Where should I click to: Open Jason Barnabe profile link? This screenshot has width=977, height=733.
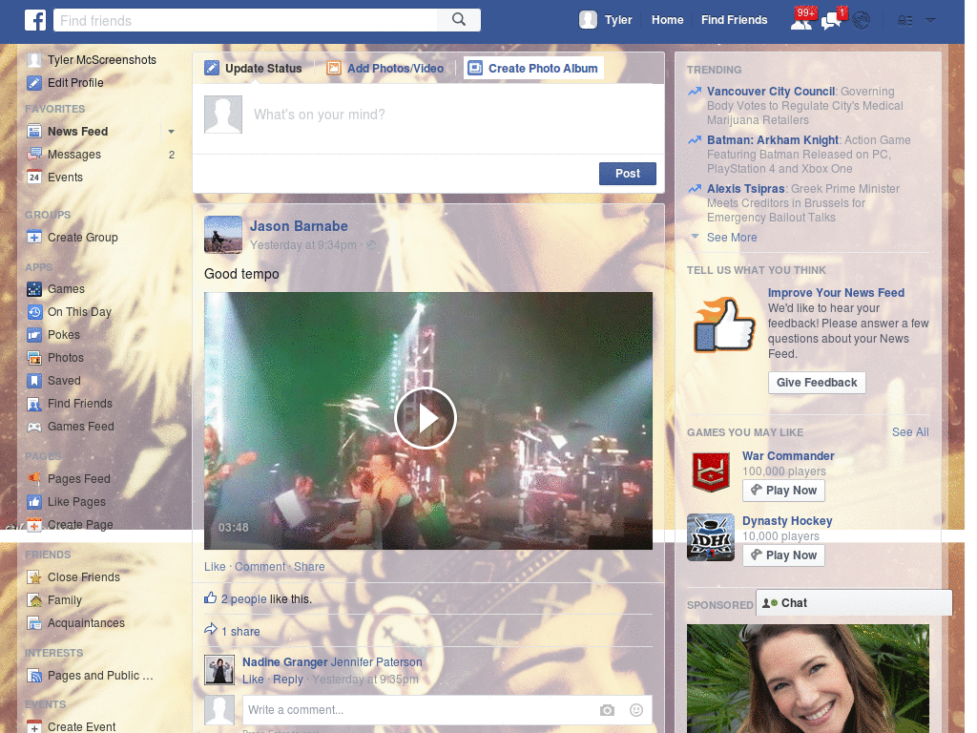pyautogui.click(x=299, y=226)
